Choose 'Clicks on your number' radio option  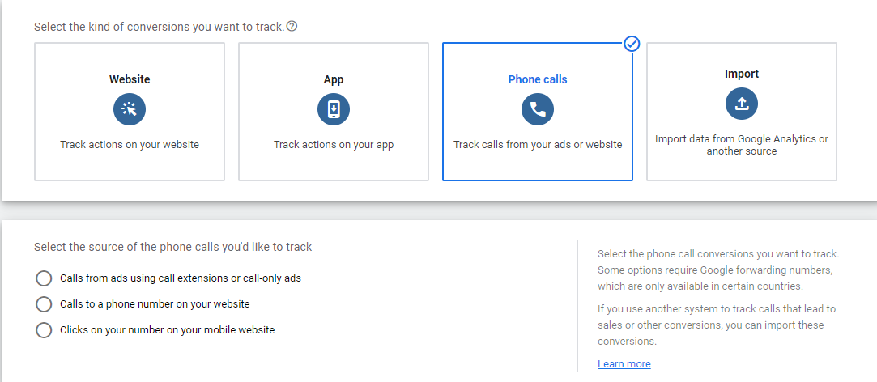click(x=44, y=330)
